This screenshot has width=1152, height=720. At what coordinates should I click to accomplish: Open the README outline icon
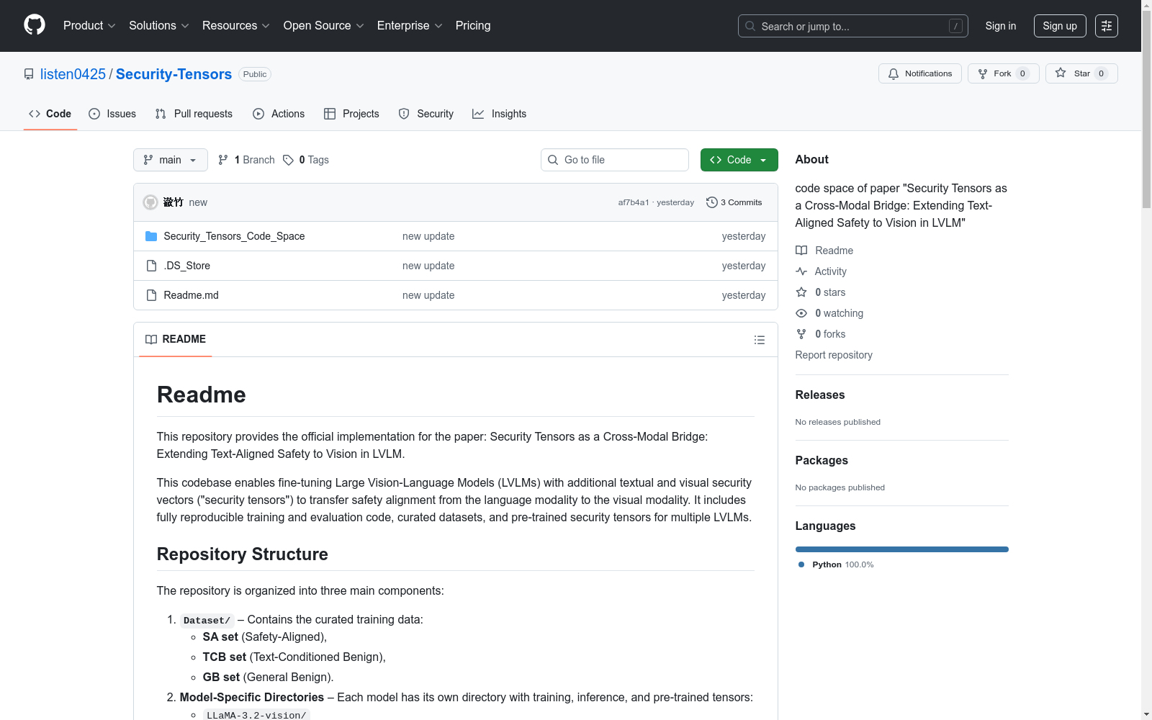[760, 340]
